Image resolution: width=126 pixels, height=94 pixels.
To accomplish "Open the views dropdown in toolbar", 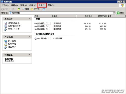I will 44,9.
